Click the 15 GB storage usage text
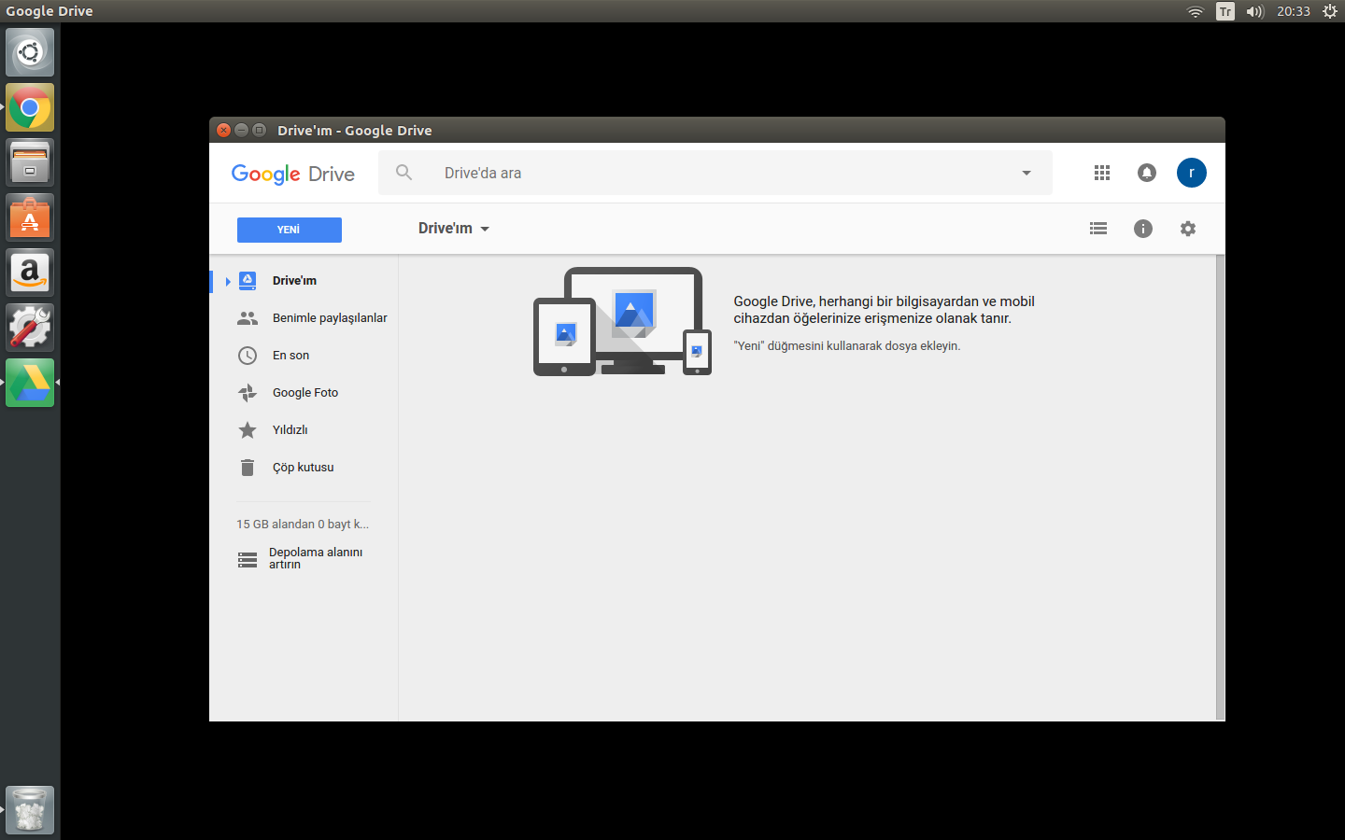The image size is (1345, 840). [x=303, y=525]
